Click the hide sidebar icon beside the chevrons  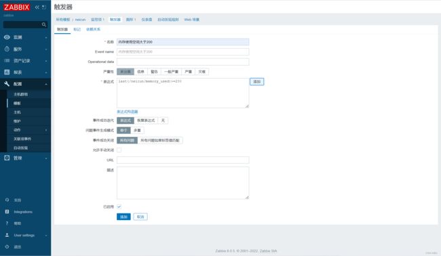point(44,7)
